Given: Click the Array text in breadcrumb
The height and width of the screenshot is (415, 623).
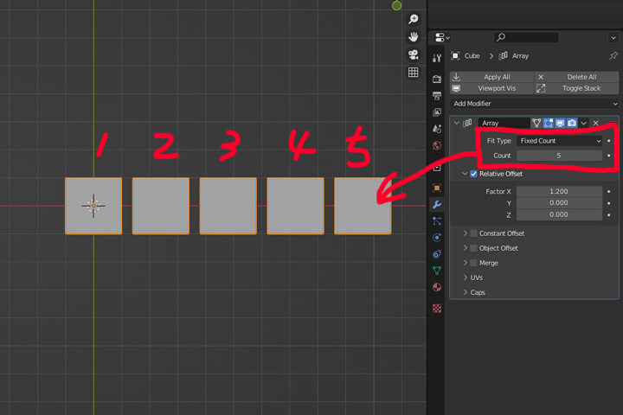Looking at the screenshot, I should click(x=520, y=56).
